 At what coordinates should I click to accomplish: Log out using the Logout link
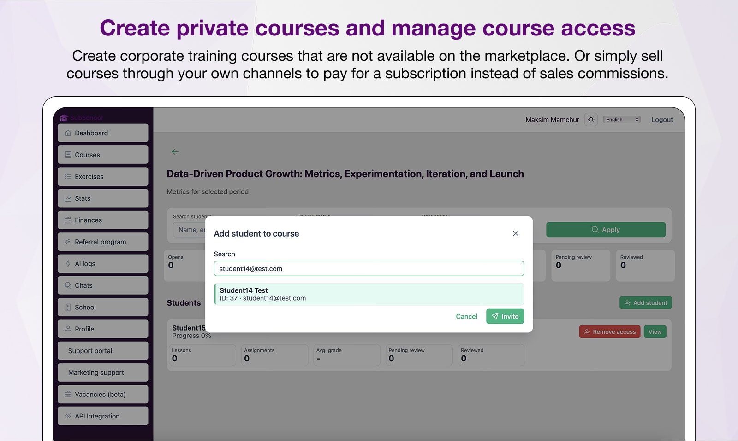point(662,120)
